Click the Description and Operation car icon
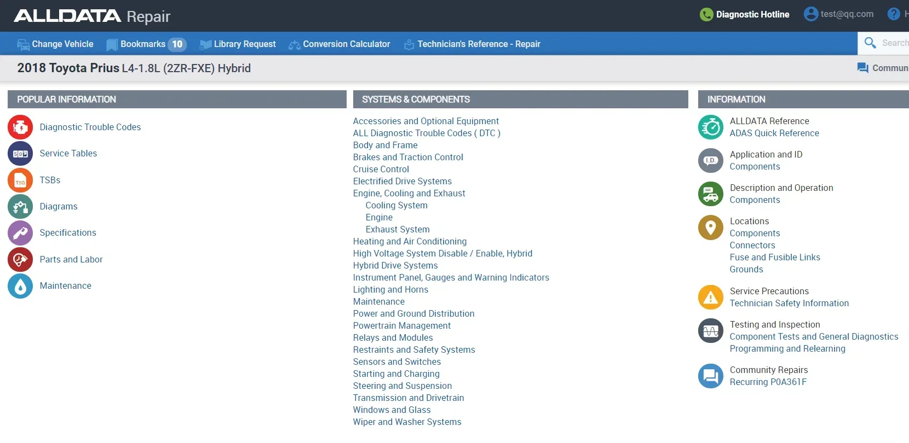This screenshot has width=909, height=443. (711, 194)
